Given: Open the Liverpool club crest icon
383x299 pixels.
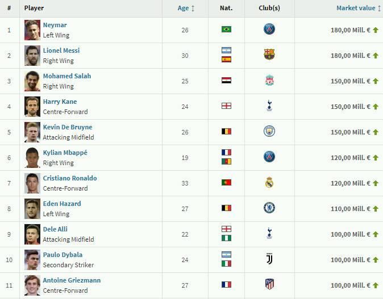Looking at the screenshot, I should point(269,81).
